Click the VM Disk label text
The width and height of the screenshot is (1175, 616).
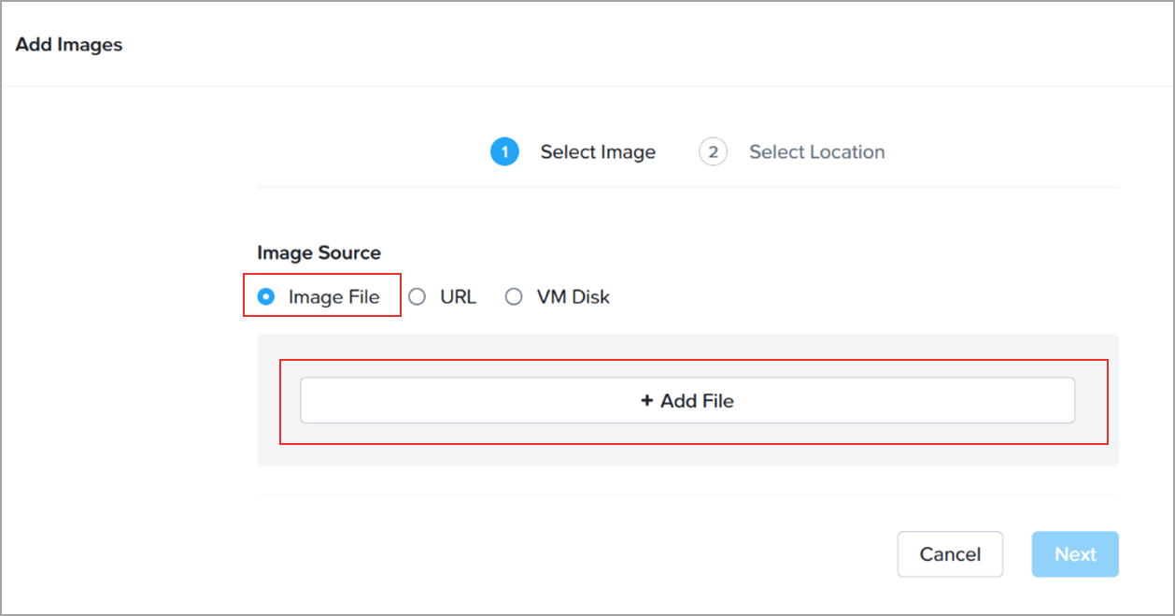coord(573,297)
